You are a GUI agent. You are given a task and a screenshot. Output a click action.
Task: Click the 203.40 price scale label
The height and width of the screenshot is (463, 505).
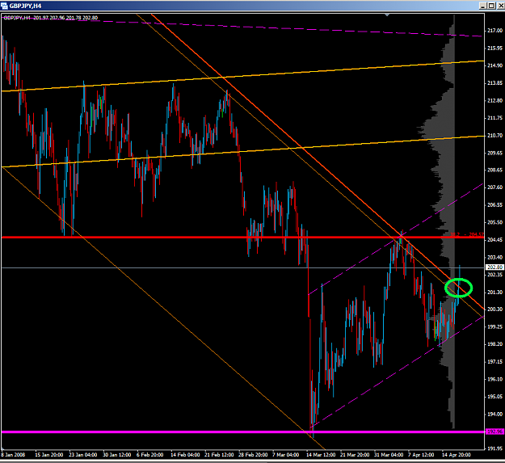494,257
